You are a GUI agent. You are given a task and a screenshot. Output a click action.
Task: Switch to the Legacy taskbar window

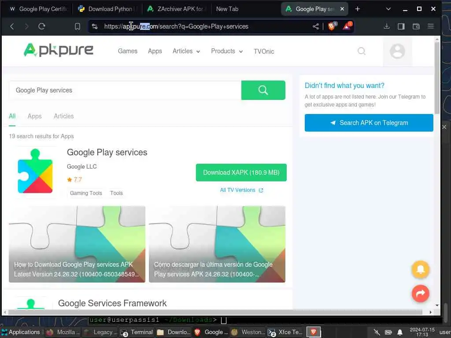tap(100, 332)
